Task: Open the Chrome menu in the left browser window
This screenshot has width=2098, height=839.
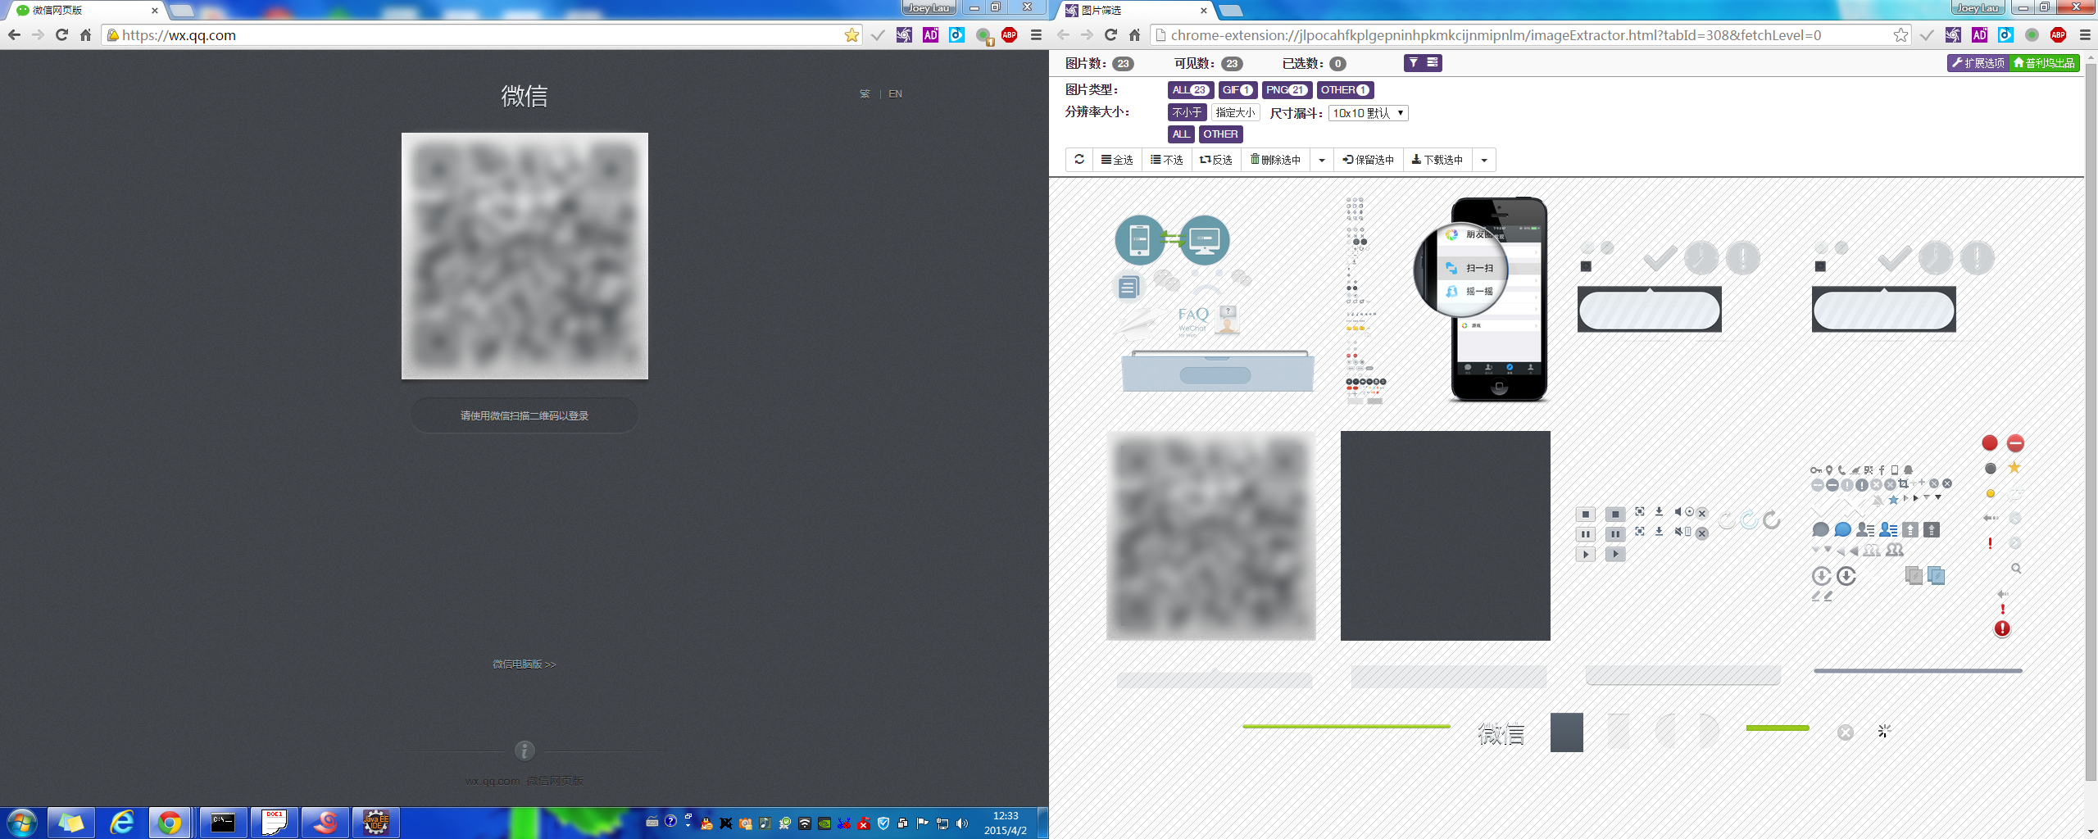Action: [1036, 35]
